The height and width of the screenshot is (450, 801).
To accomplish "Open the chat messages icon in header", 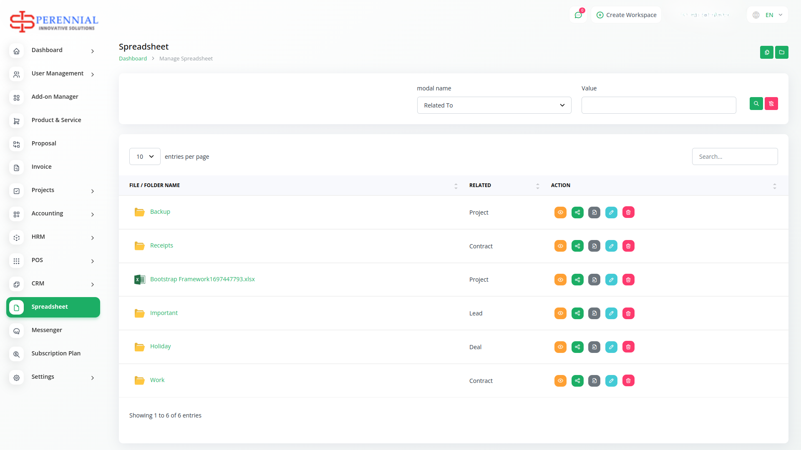I will tap(578, 15).
